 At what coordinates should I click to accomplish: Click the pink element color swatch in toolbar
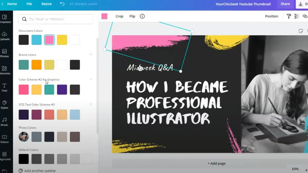coord(104,16)
